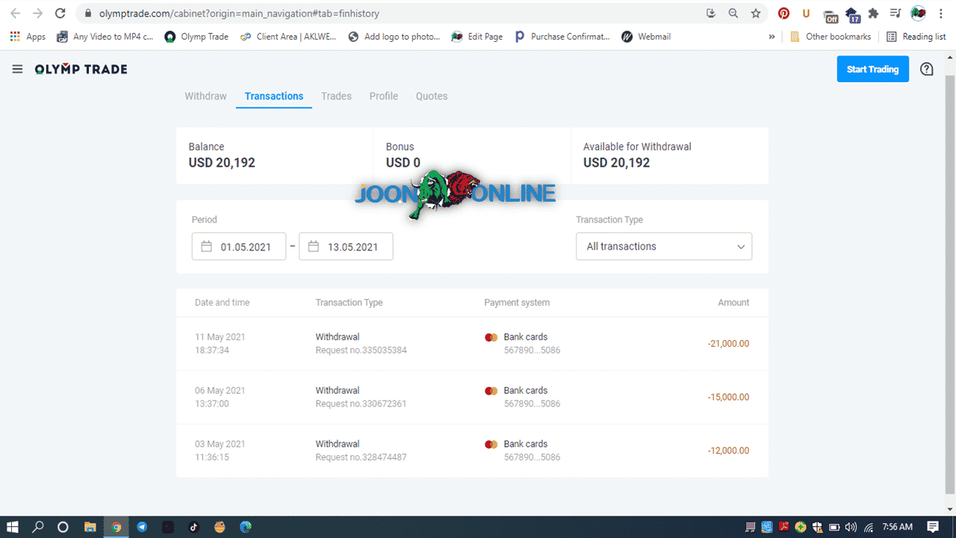Click the calendar icon of the end date

tap(314, 247)
